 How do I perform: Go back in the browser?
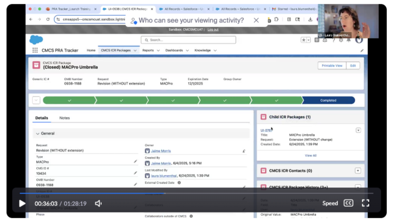coord(31,19)
